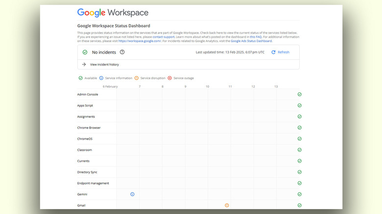Click the Gemini blue service information icon

coord(132,194)
